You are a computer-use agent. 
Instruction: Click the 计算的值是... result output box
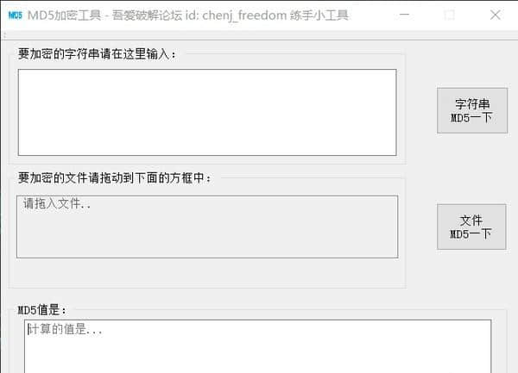(x=257, y=346)
